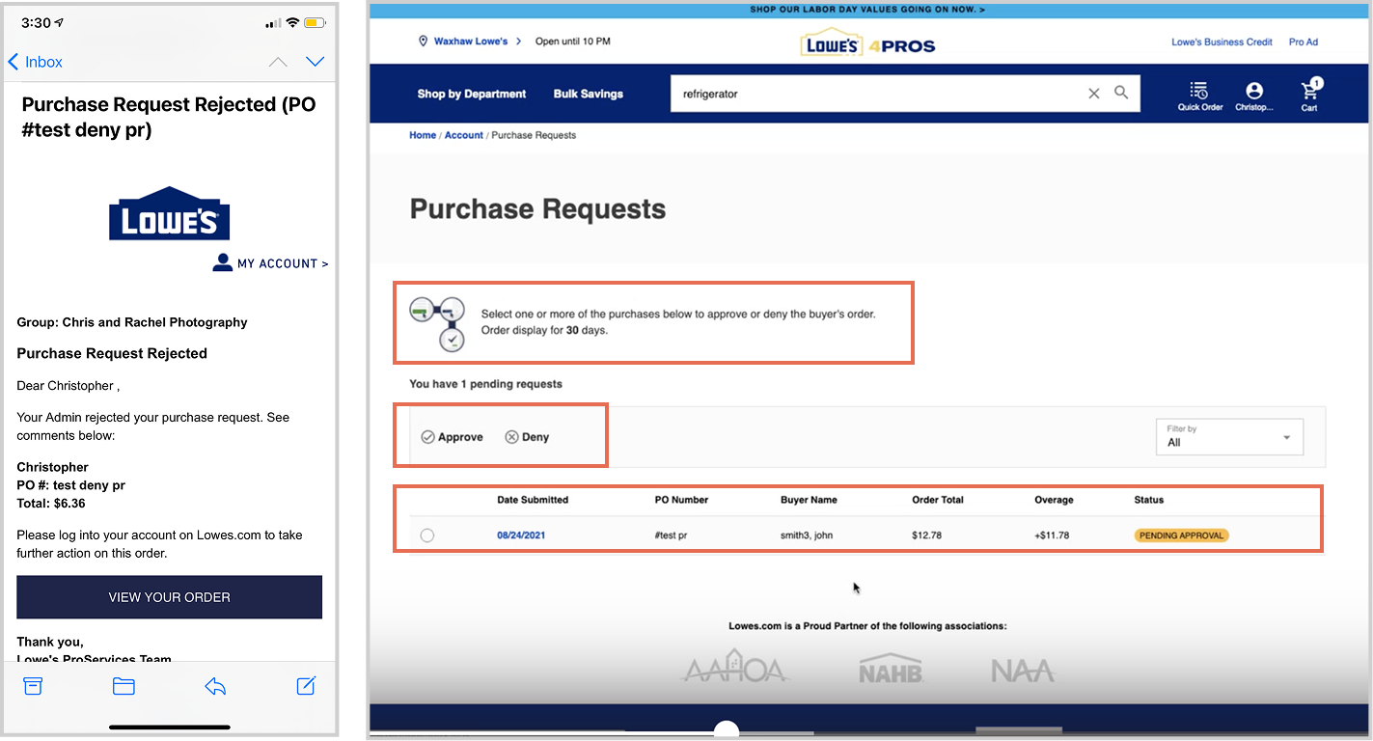1373x741 pixels.
Task: Open the Bulk Savings menu item
Action: pos(589,95)
